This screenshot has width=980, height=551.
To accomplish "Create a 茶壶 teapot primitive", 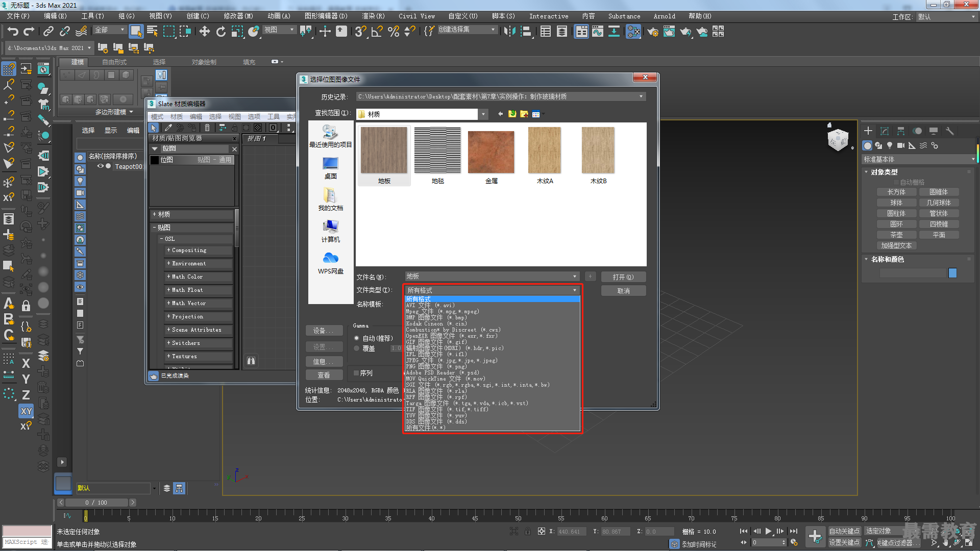I will (896, 235).
